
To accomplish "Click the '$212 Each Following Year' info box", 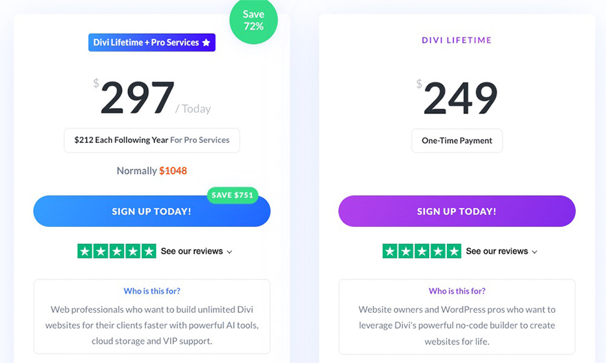I will click(151, 140).
